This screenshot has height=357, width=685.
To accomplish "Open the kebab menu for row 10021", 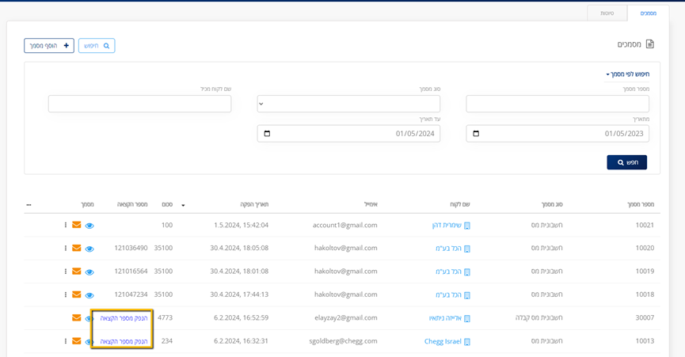I will click(66, 225).
